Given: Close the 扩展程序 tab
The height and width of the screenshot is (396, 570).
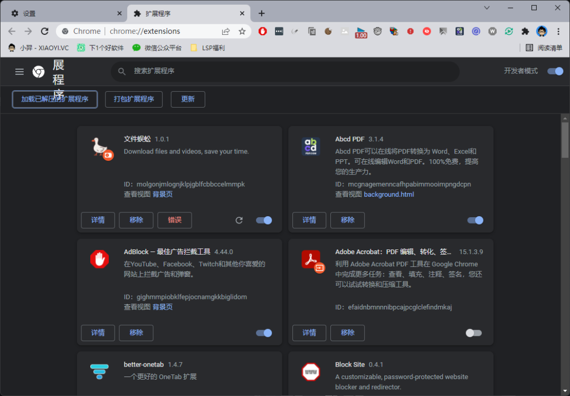Looking at the screenshot, I should [x=242, y=13].
